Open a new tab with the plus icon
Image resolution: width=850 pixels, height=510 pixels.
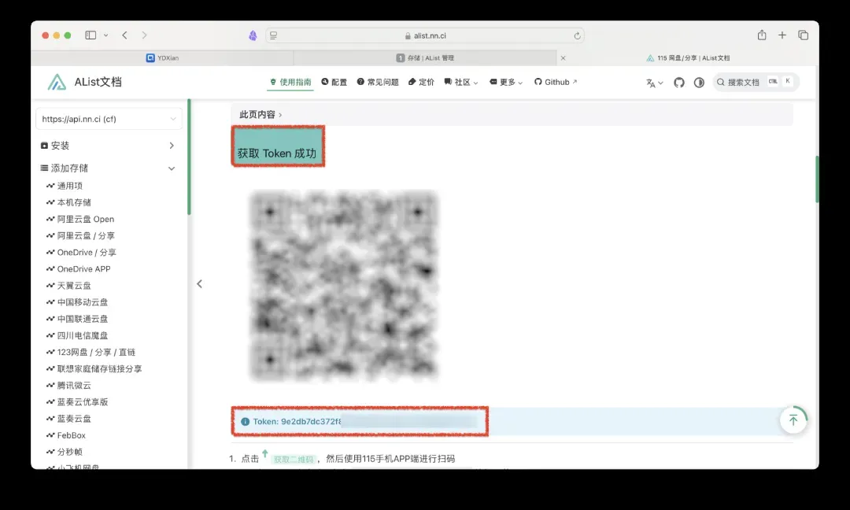point(782,35)
